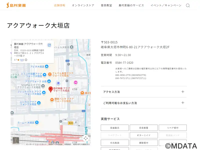Click the 楽器販売 service button
Image resolution: width=200 pixels, height=150 pixels.
[x=115, y=128]
